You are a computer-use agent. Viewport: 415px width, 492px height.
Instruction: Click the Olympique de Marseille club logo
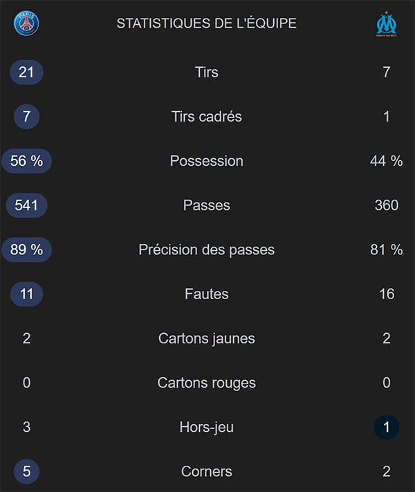click(x=386, y=23)
